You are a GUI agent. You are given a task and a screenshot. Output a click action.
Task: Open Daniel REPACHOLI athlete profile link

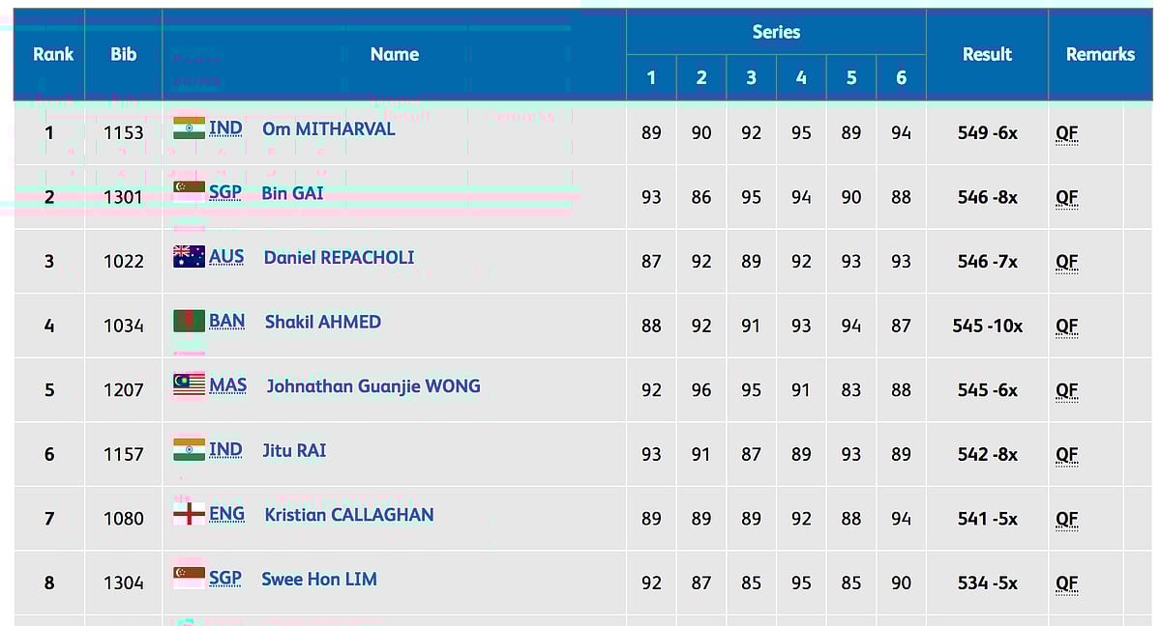339,257
